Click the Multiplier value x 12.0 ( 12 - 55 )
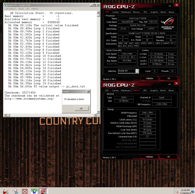Image resolution: width=195 pixels, height=194 pixels. tap(127, 57)
